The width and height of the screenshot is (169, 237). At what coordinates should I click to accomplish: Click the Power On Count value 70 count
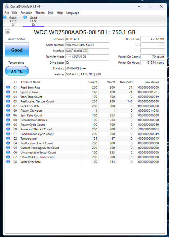click(x=153, y=57)
